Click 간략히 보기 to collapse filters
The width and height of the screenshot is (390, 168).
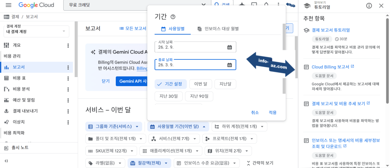tap(260, 163)
